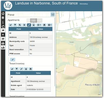Open the Layers switcher panel
This screenshot has height=98, width=104.
pyautogui.click(x=3, y=18)
